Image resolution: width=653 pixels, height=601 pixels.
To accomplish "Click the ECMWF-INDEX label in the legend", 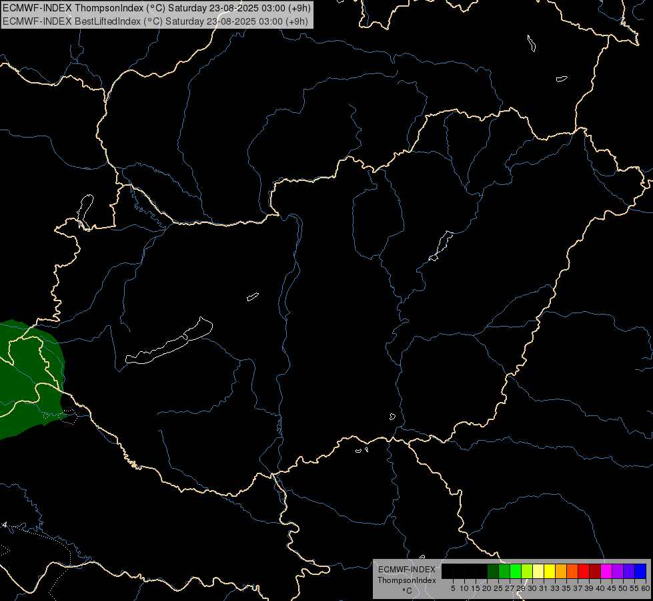I will tap(407, 570).
